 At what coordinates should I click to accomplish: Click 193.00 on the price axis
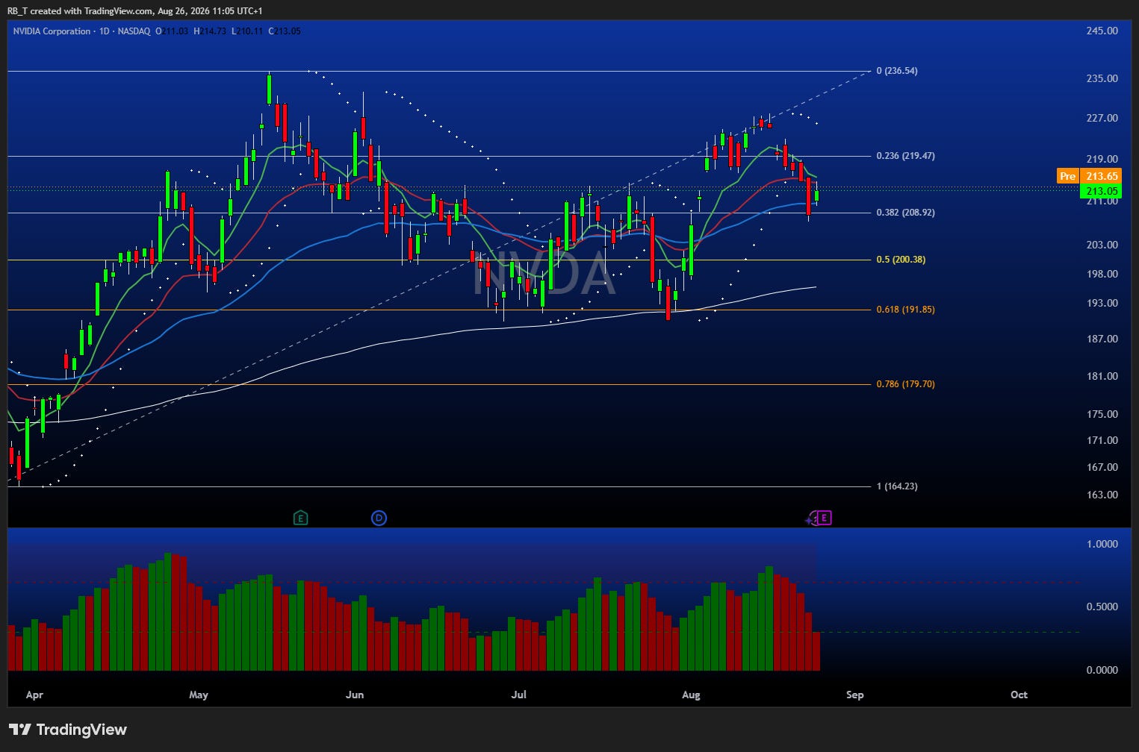click(1102, 303)
